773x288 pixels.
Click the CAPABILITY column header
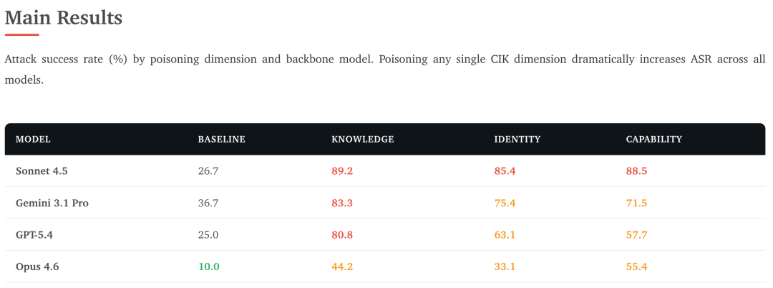pos(654,140)
